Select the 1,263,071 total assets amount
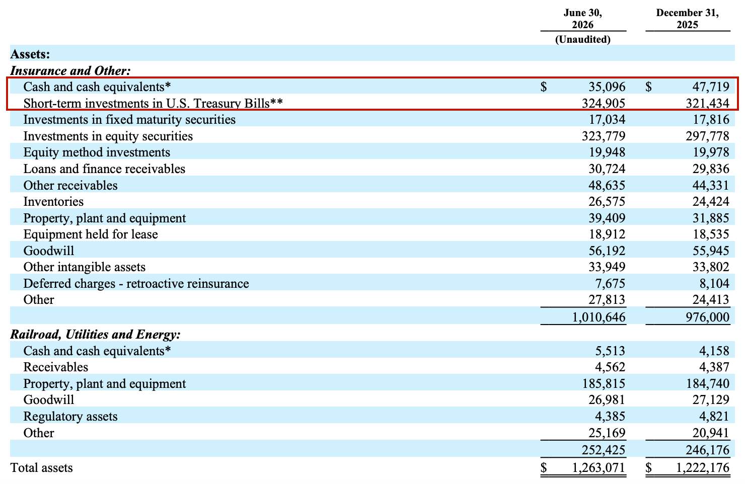This screenshot has width=745, height=484. point(599,468)
